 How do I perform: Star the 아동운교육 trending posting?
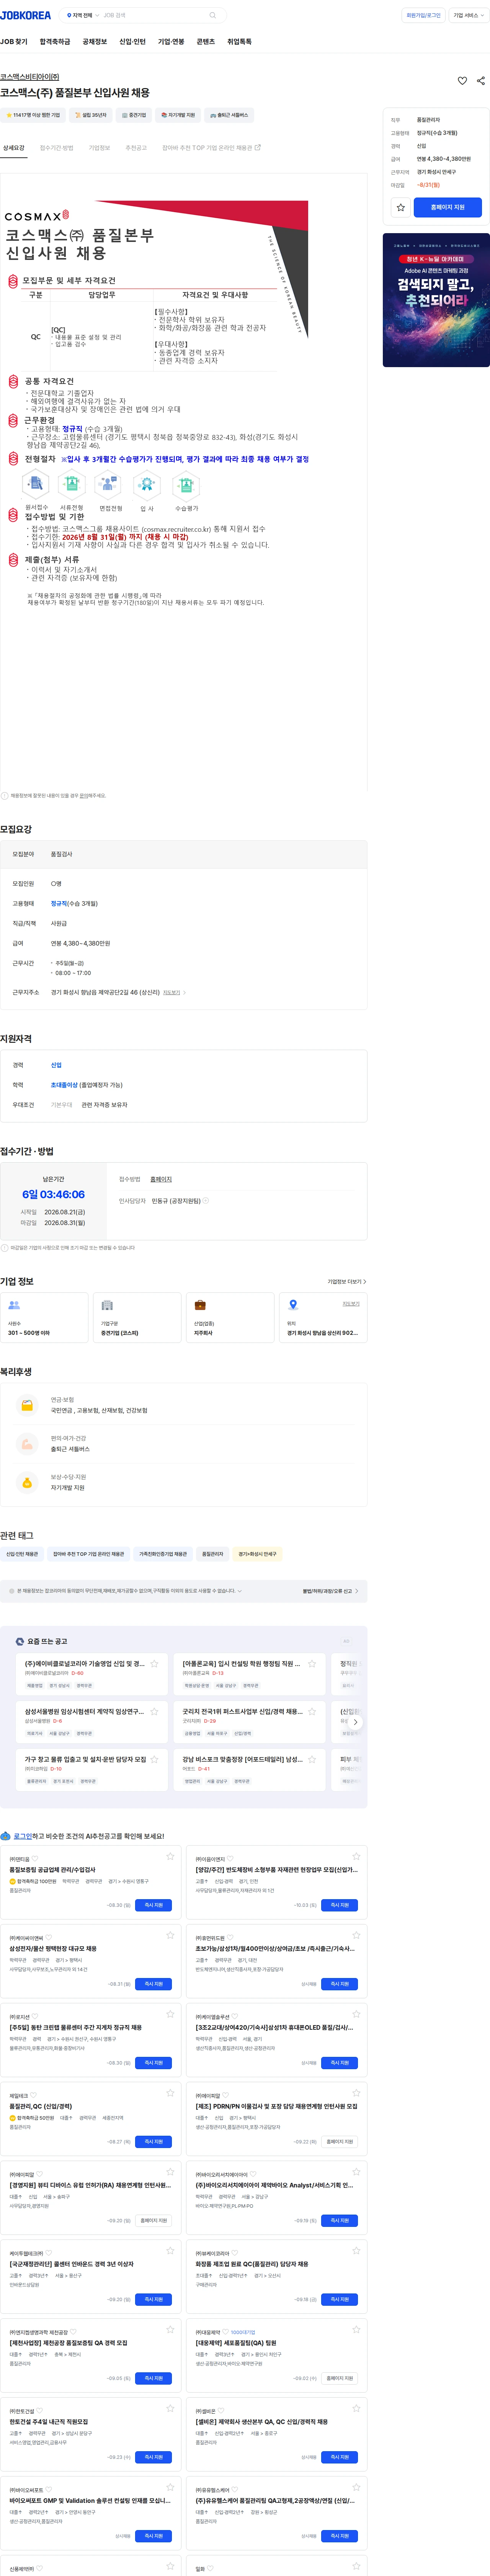(x=312, y=1664)
